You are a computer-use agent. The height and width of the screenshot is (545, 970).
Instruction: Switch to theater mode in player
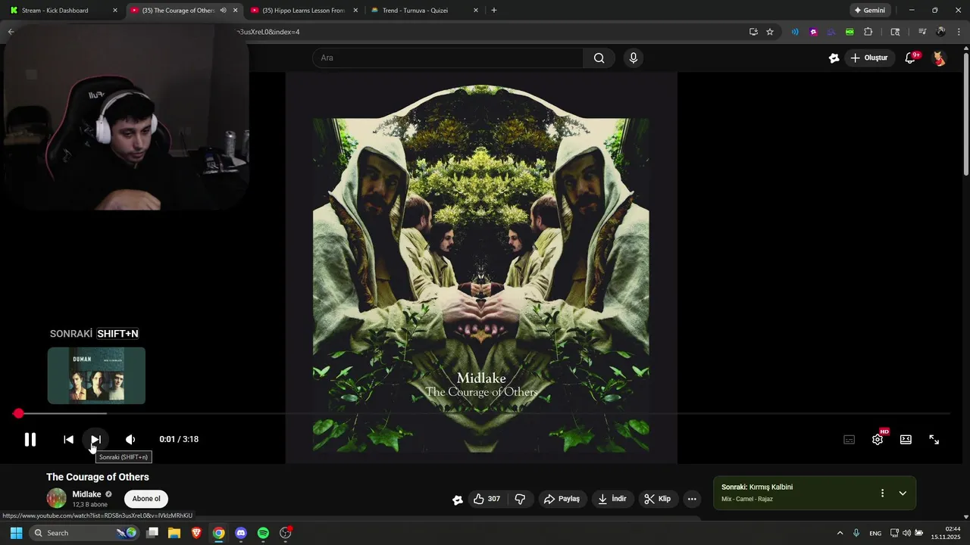click(x=906, y=439)
